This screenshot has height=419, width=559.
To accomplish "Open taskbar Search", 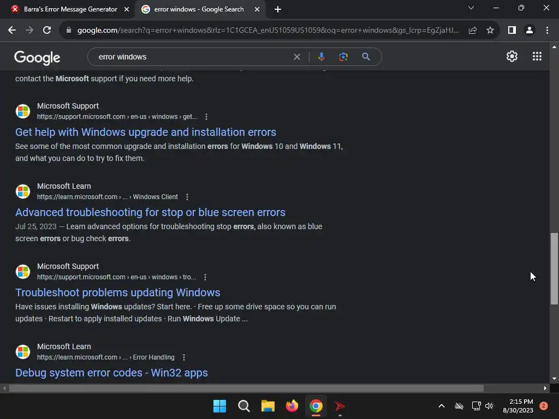I will (244, 406).
